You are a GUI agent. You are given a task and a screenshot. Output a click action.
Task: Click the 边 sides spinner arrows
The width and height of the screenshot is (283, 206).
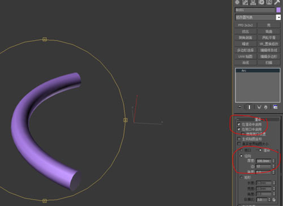tap(273, 166)
